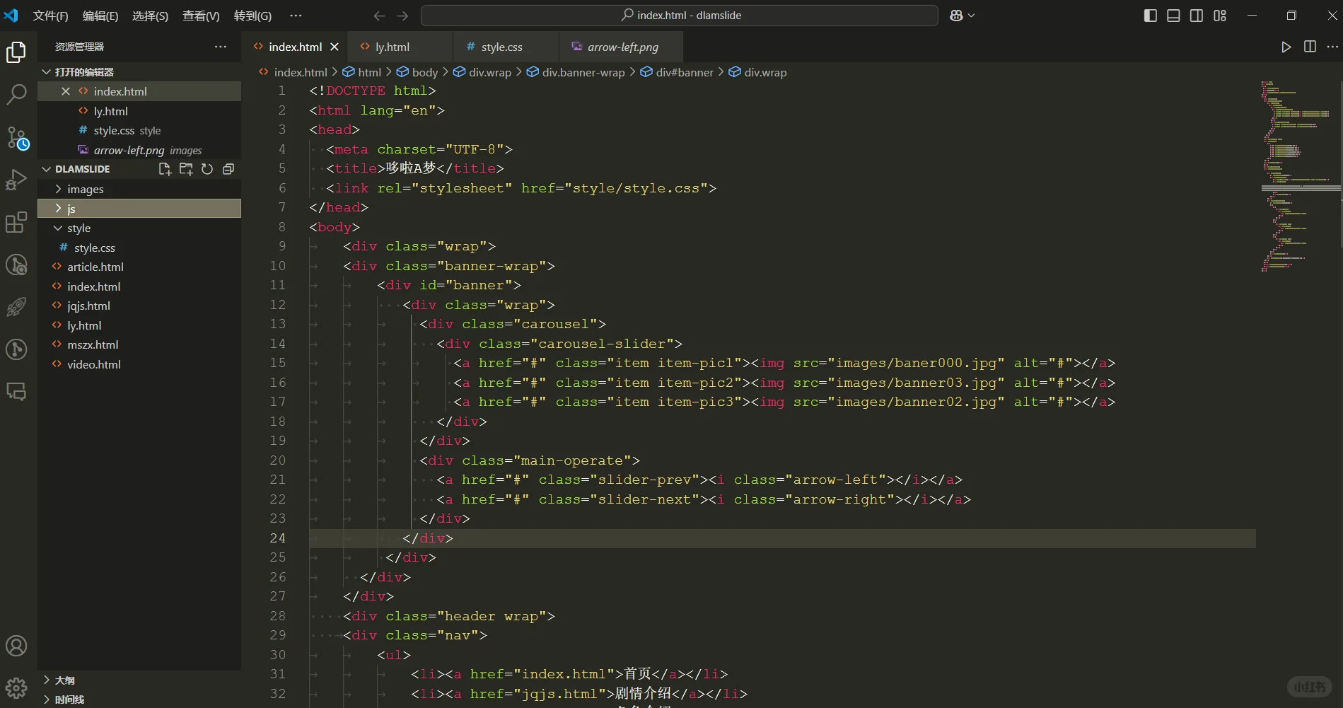Collapse the 打开的编辑器 section
The width and height of the screenshot is (1343, 708).
click(x=47, y=72)
